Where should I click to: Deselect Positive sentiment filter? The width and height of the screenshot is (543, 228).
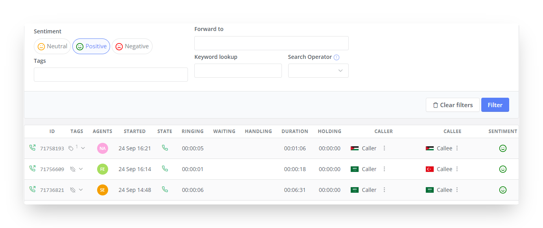click(x=91, y=46)
